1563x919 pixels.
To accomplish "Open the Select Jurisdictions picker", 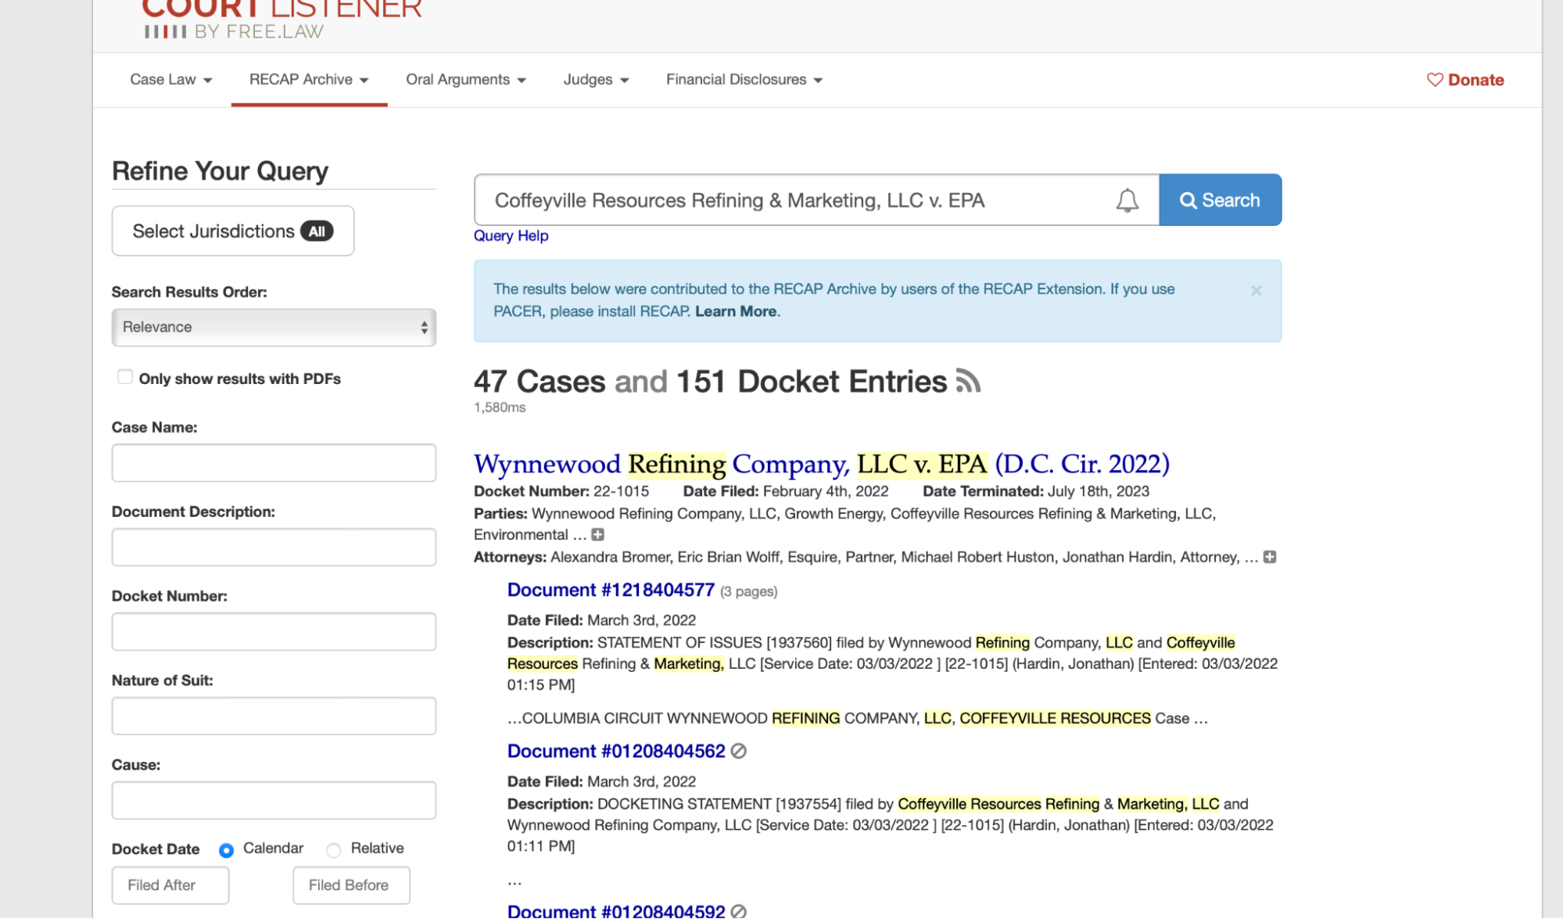I will coord(232,231).
